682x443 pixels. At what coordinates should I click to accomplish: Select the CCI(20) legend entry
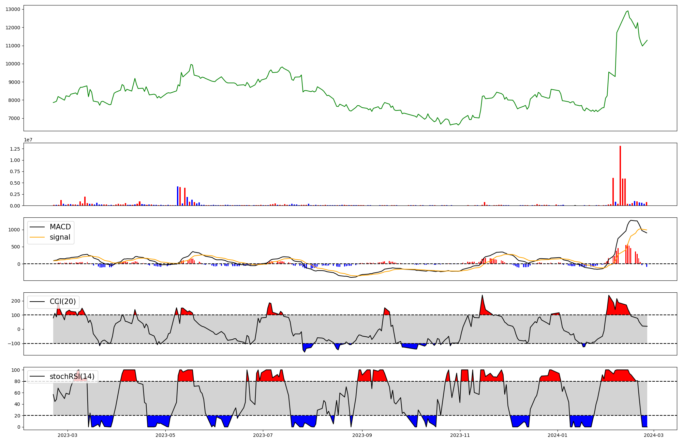click(62, 302)
